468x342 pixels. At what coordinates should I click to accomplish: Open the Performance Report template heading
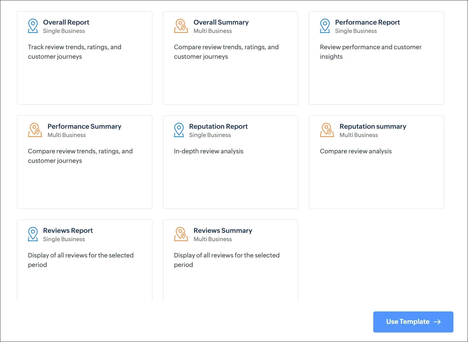point(367,22)
